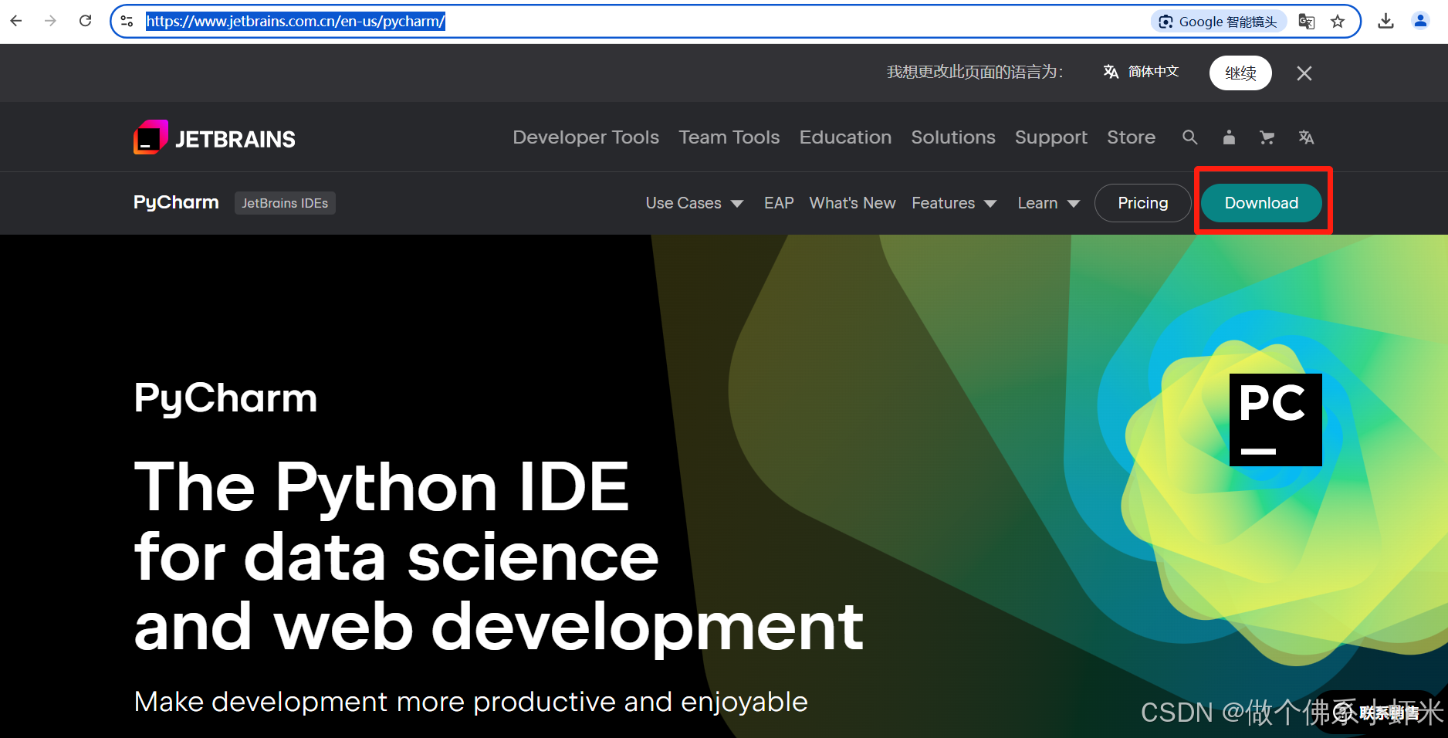Click the Pricing button
This screenshot has height=738, width=1448.
pos(1143,203)
